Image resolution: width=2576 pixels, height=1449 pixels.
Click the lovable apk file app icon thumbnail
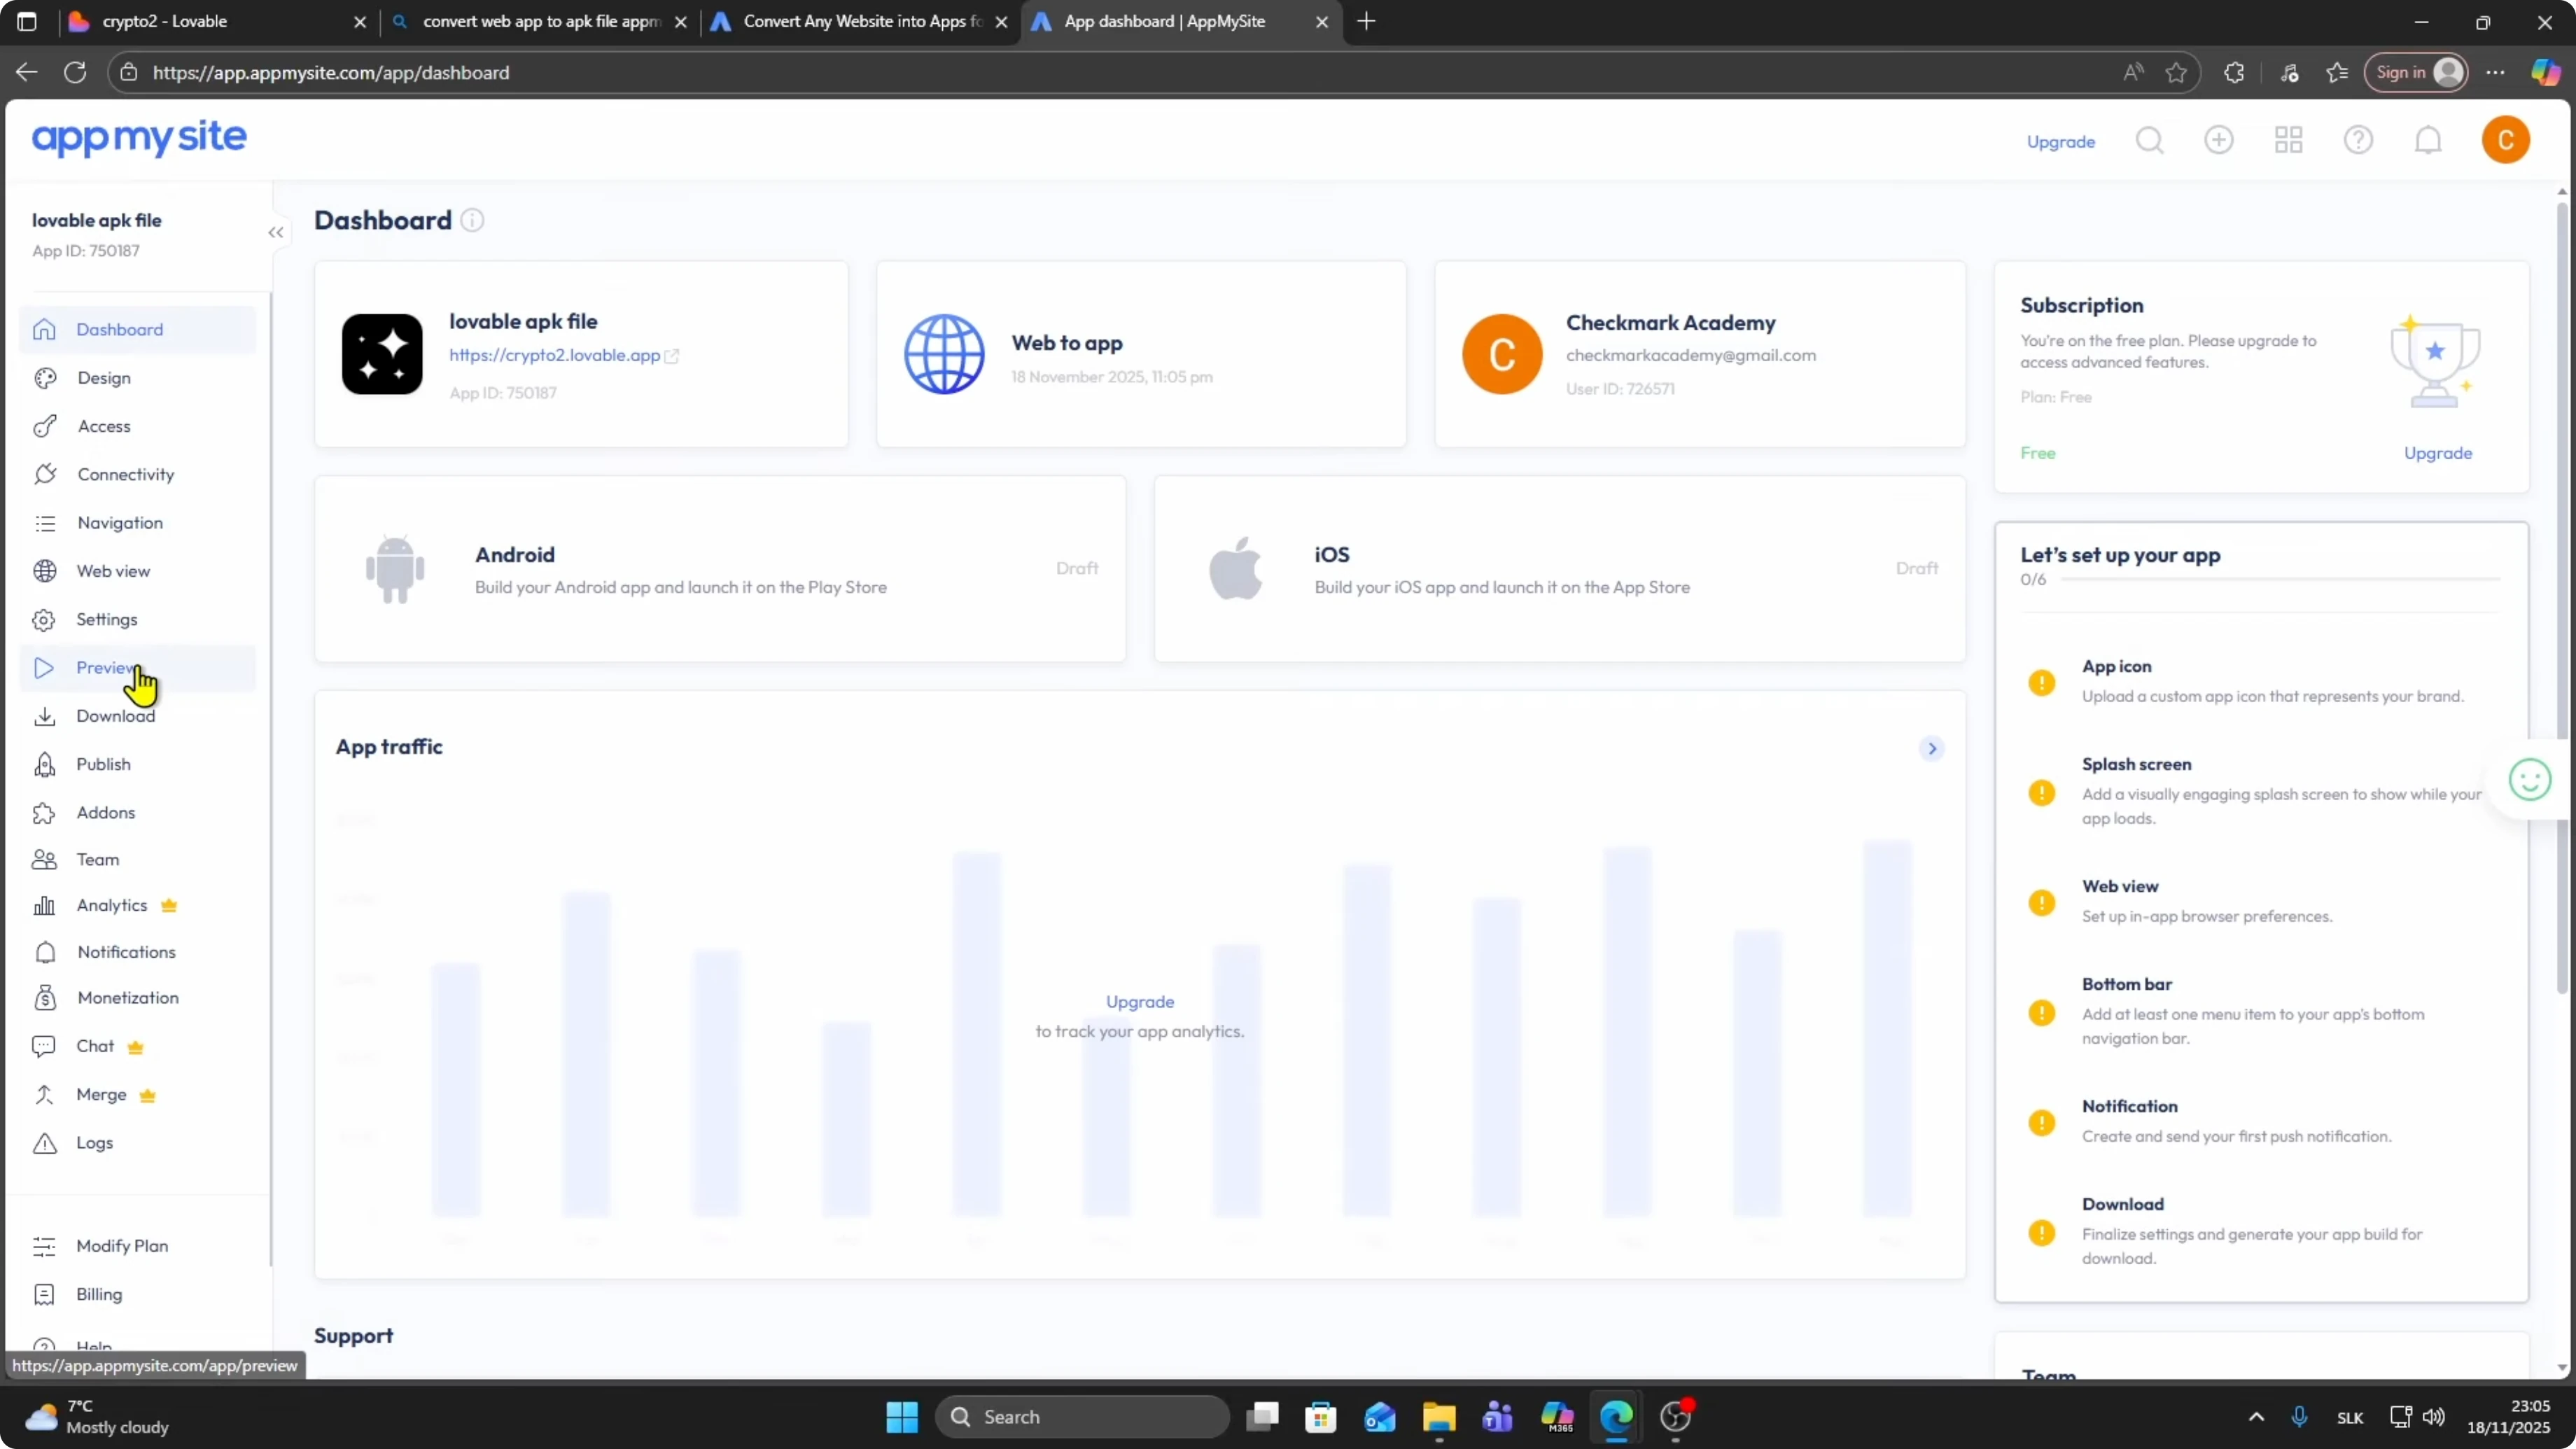point(382,354)
